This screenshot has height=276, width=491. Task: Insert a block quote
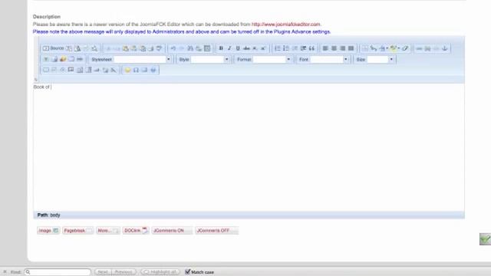pyautogui.click(x=311, y=48)
